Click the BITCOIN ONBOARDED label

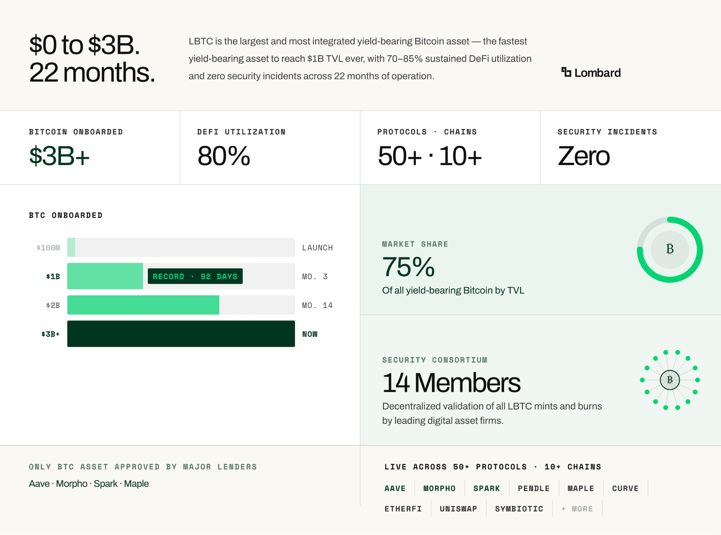76,132
